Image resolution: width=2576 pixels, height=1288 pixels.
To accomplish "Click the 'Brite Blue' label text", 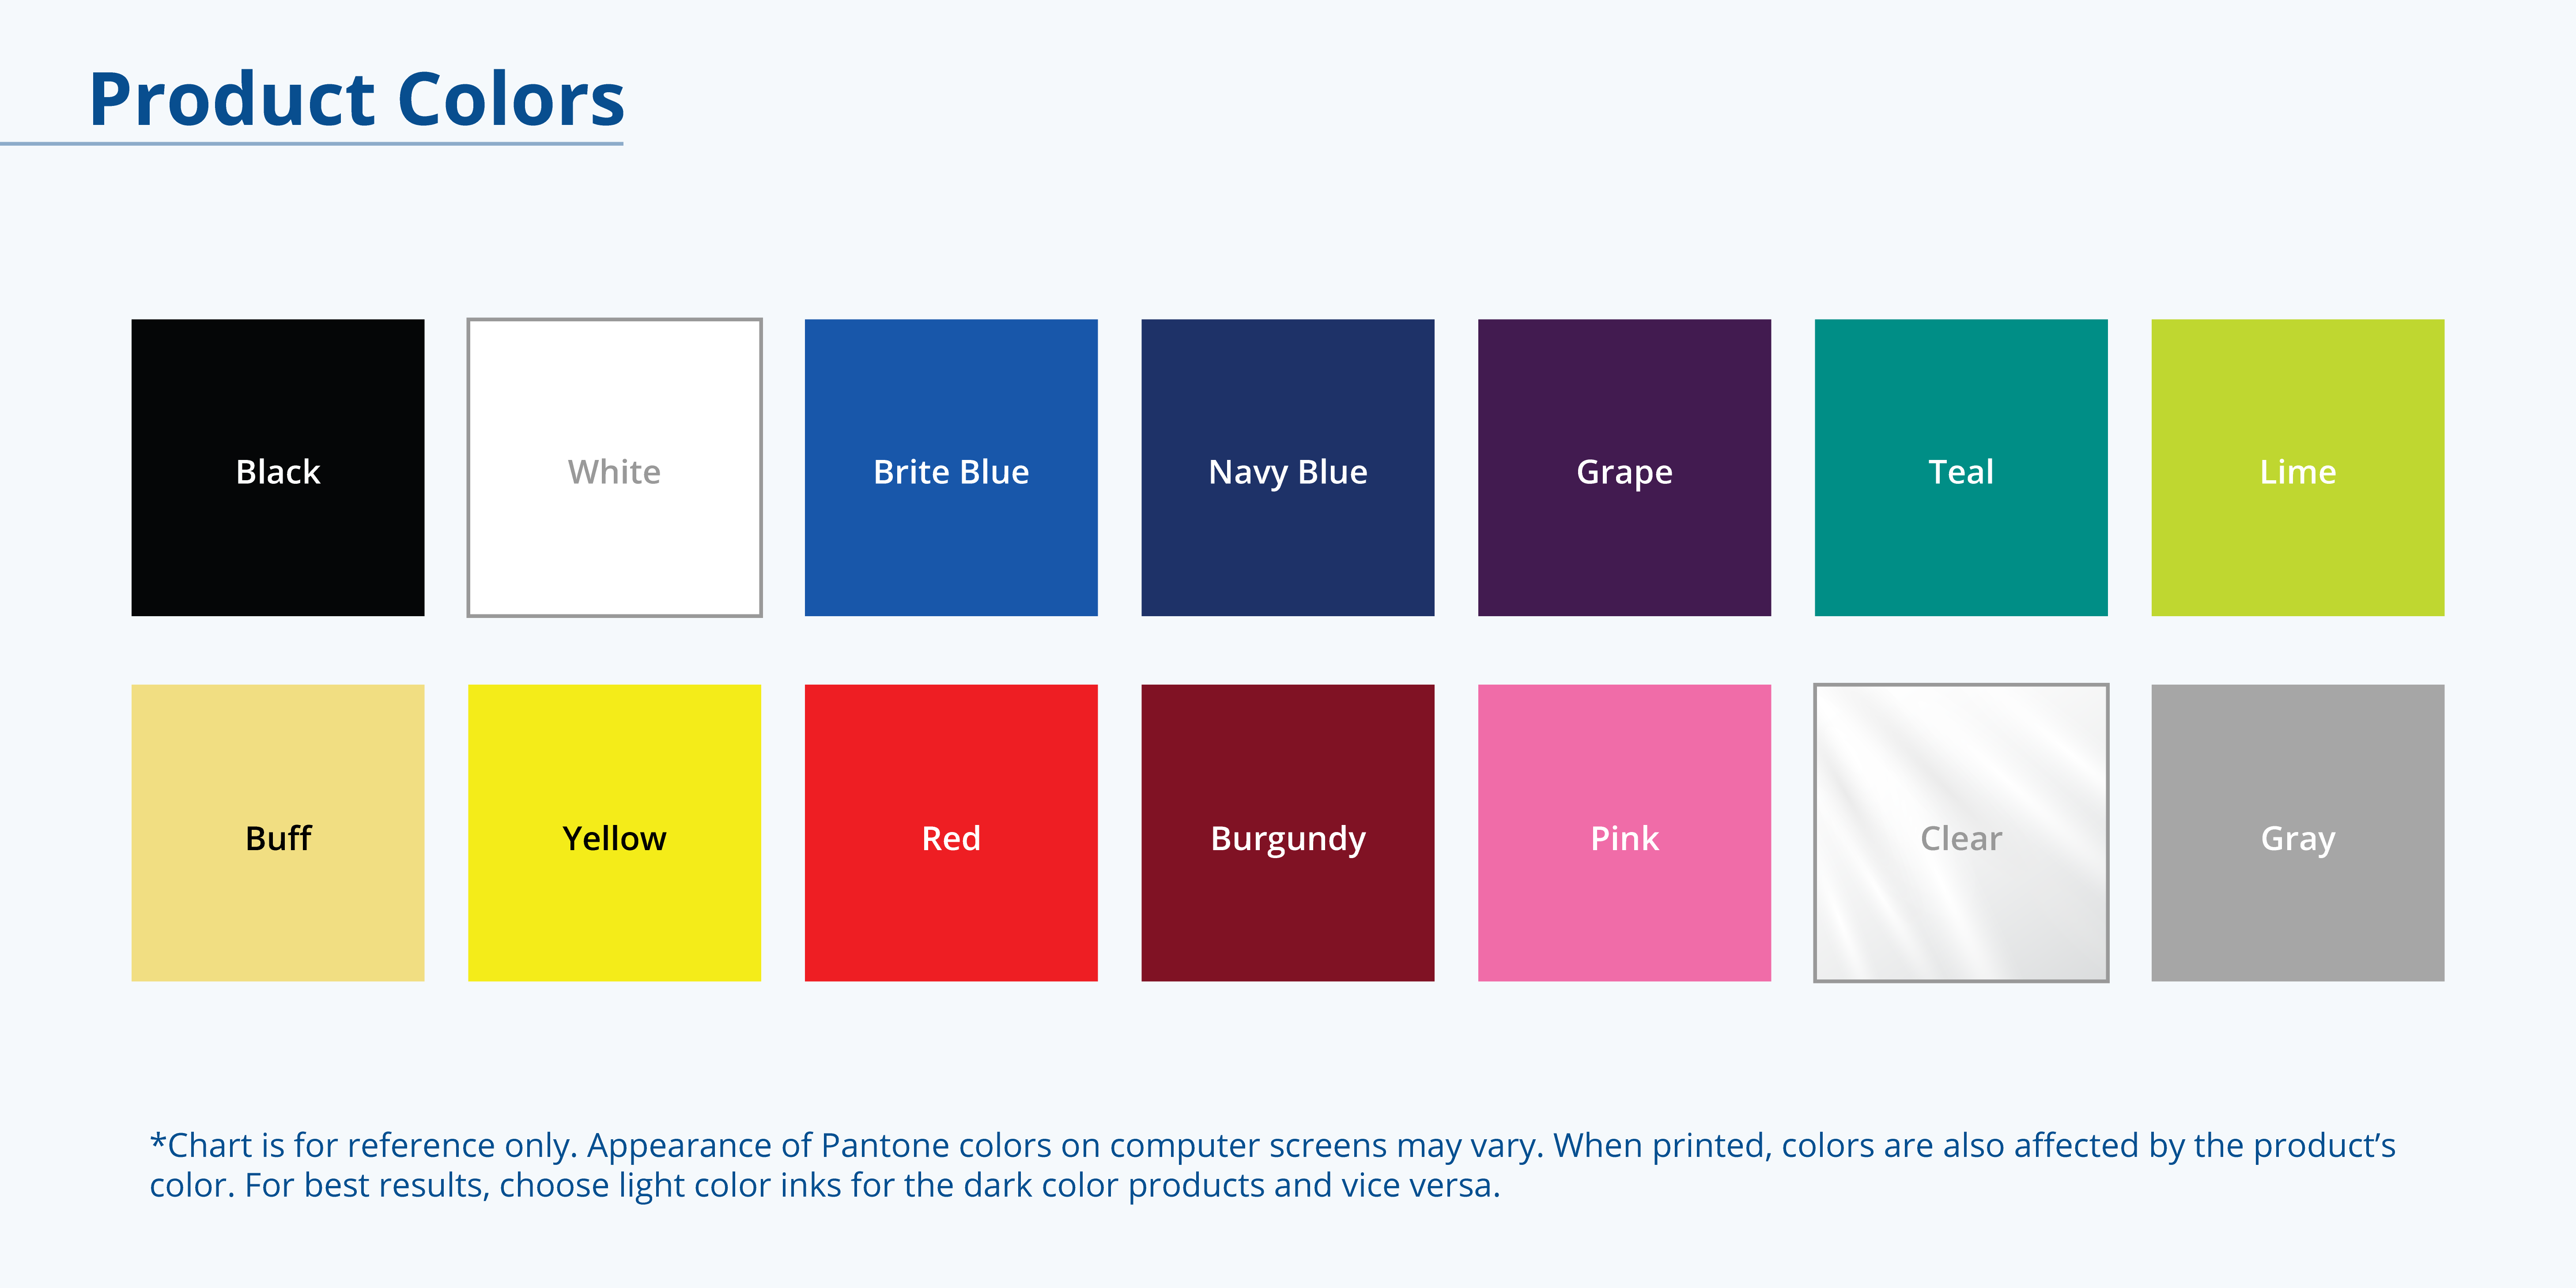I will tap(951, 472).
